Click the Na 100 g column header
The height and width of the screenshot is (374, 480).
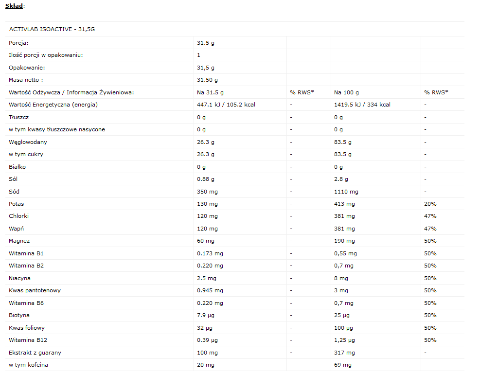coord(346,92)
